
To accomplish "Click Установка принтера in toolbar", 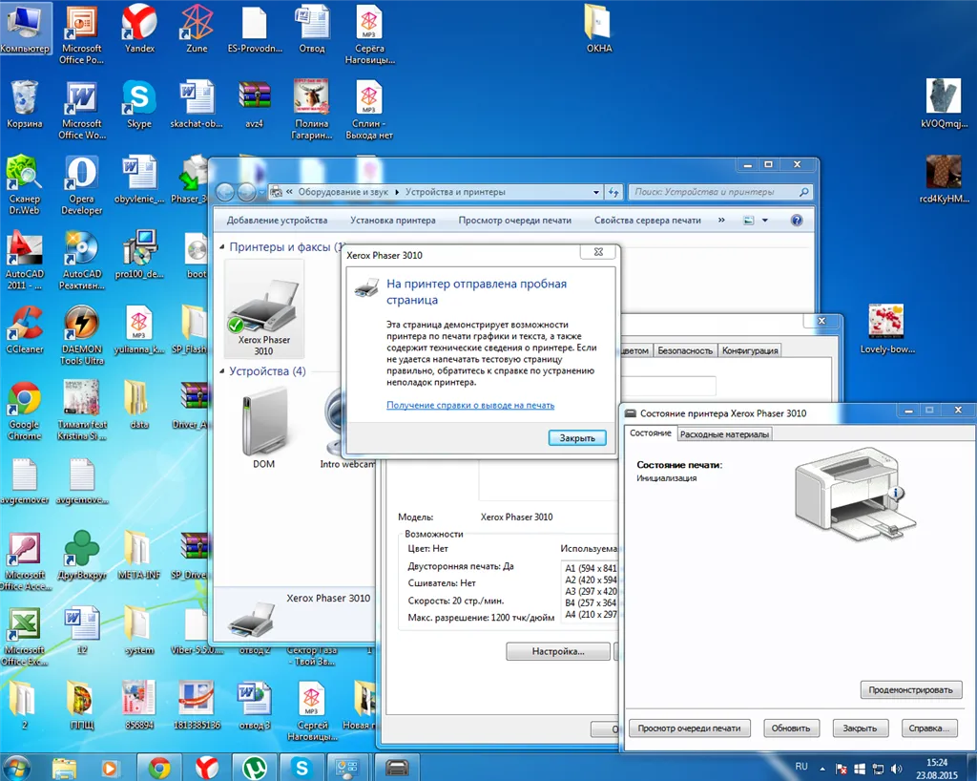I will pyautogui.click(x=392, y=220).
